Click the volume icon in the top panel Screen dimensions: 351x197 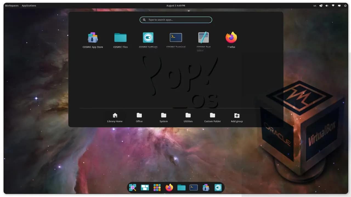(x=327, y=5)
